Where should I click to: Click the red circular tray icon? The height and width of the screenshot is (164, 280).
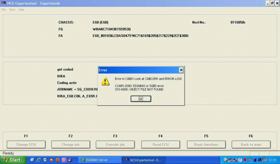(x=245, y=160)
